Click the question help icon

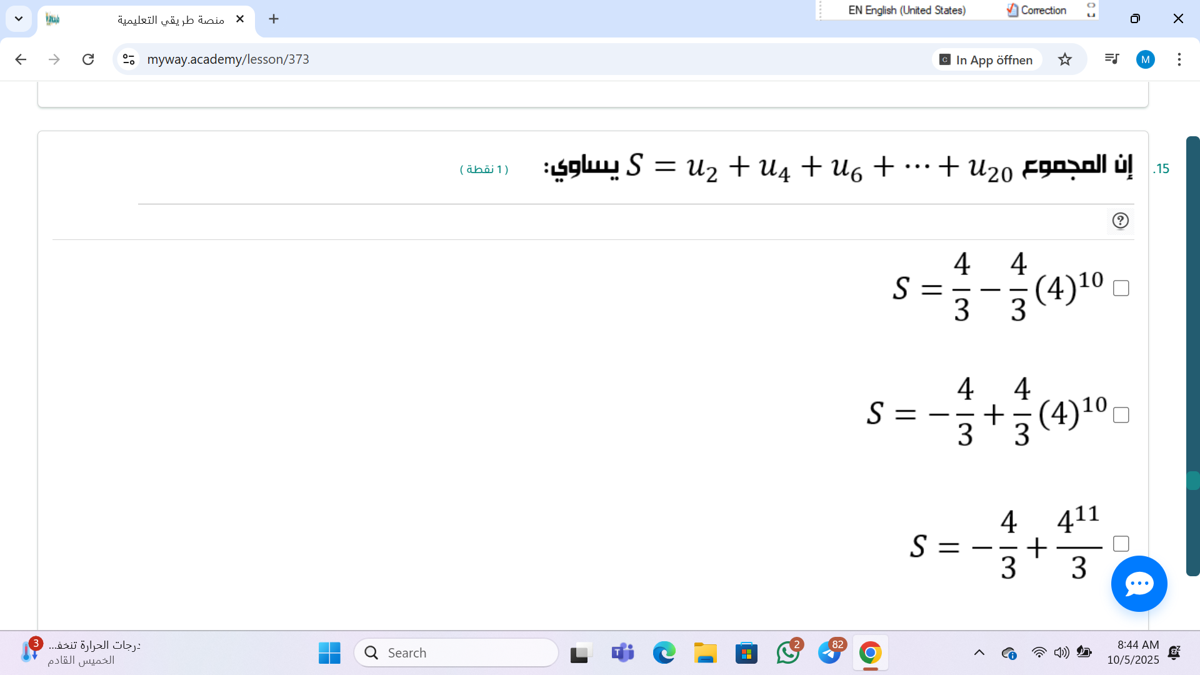point(1120,221)
